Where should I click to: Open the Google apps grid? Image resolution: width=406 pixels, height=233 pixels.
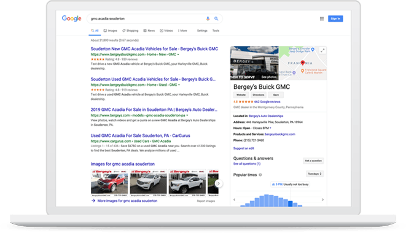322,18
